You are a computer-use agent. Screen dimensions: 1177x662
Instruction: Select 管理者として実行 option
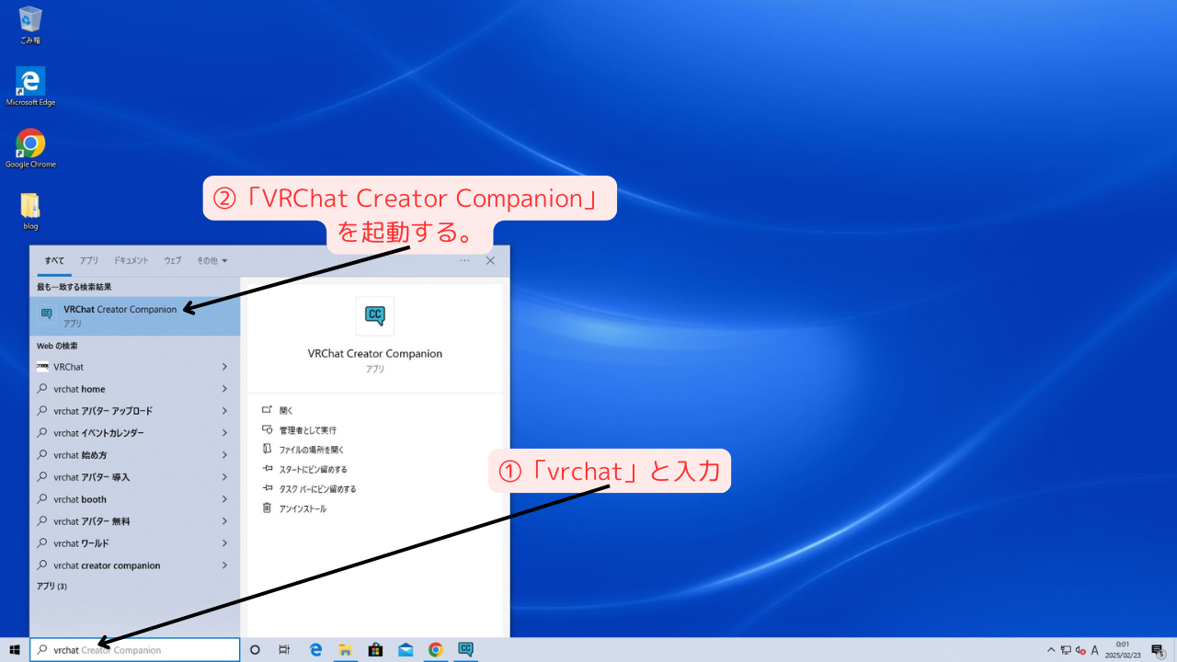click(x=307, y=430)
